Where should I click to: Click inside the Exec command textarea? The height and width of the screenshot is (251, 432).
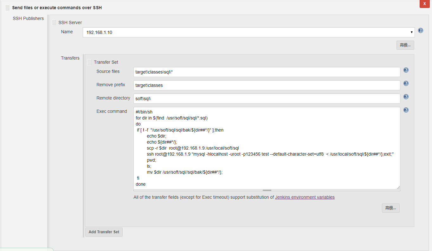pyautogui.click(x=267, y=148)
